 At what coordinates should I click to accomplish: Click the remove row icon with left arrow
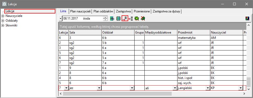tap(131, 18)
